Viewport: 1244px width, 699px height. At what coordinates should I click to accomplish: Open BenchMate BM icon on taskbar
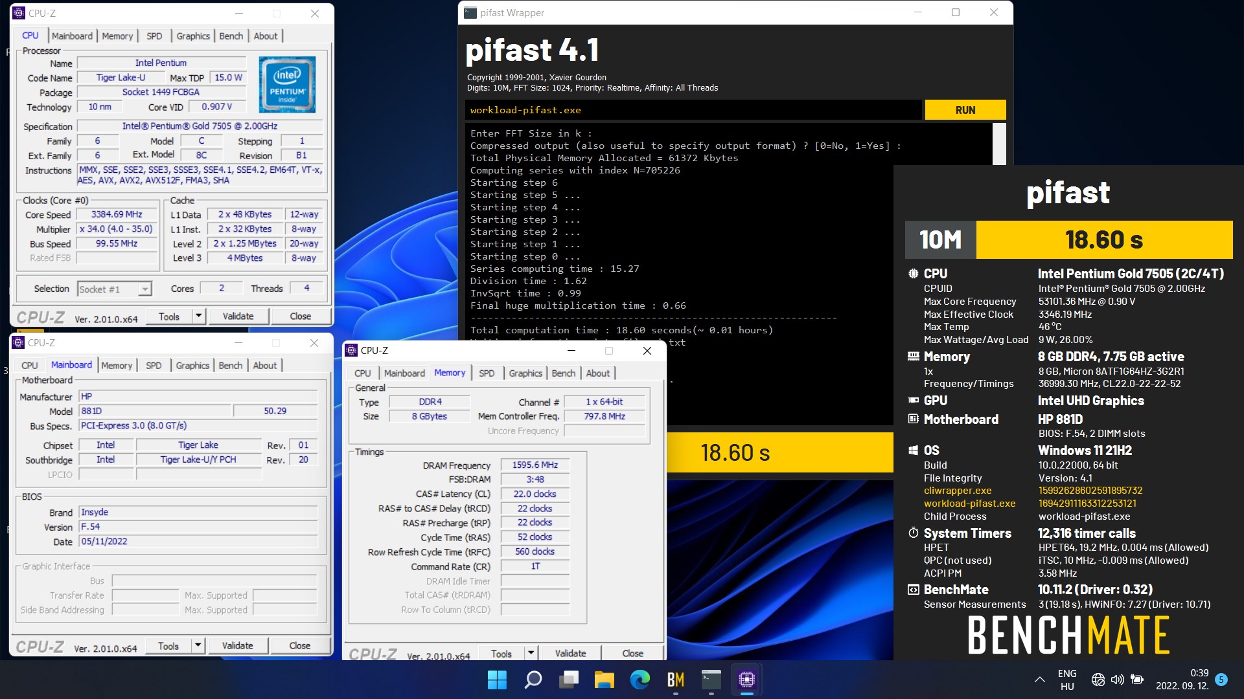point(676,680)
